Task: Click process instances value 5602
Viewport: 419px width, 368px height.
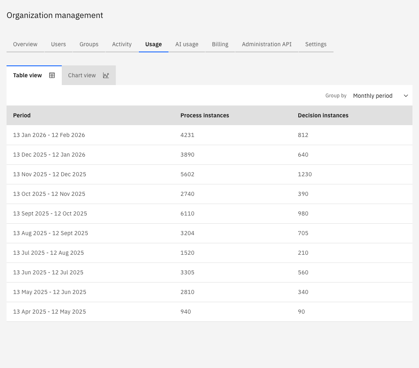Action: tap(187, 174)
